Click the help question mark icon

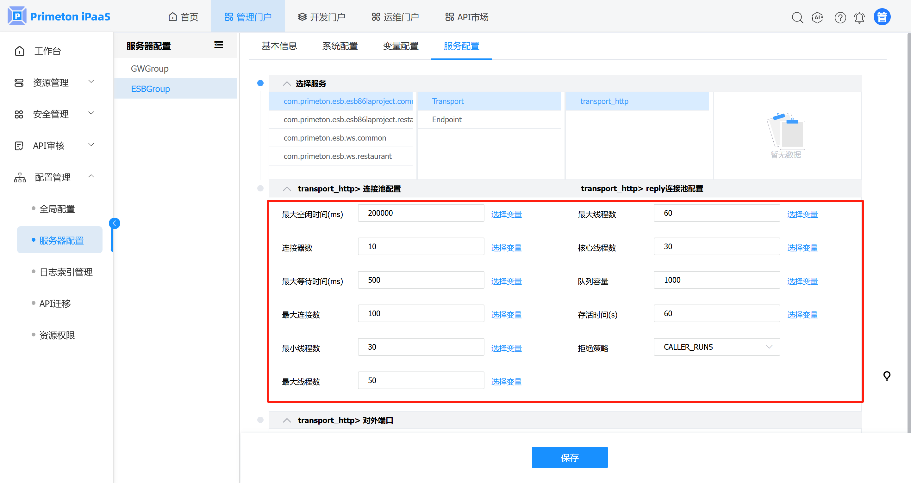840,17
